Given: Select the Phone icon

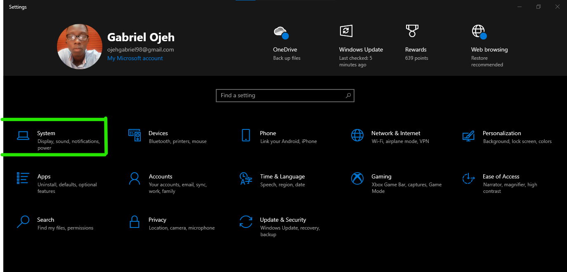Looking at the screenshot, I should click(246, 135).
